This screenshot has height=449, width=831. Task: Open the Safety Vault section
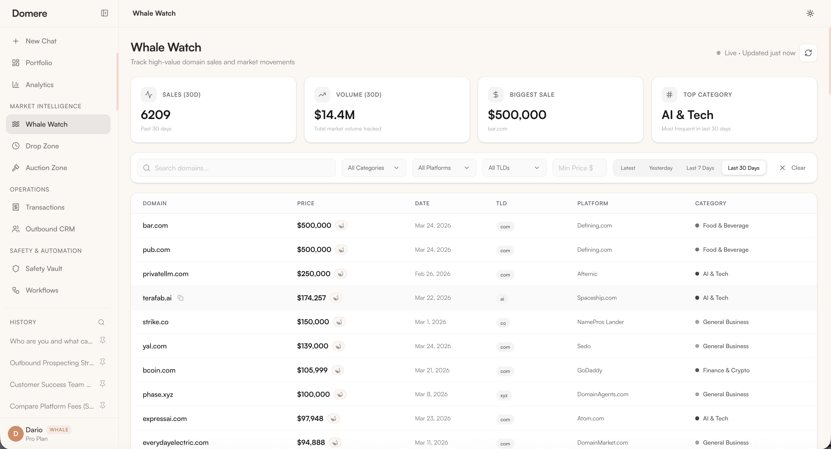(43, 268)
